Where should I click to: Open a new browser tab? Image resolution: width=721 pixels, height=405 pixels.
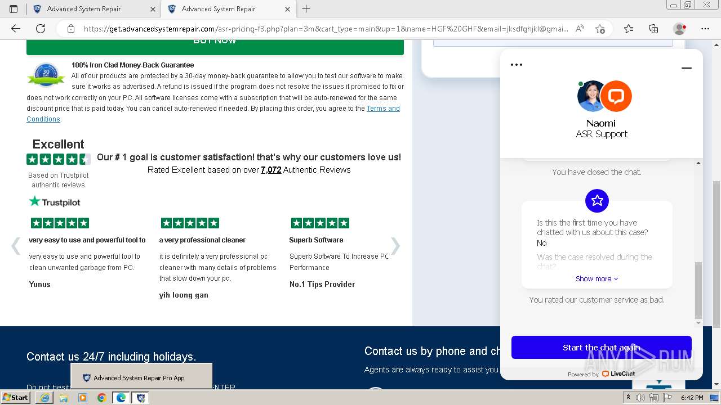tap(306, 9)
